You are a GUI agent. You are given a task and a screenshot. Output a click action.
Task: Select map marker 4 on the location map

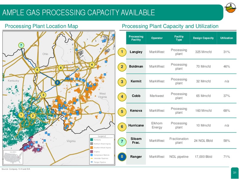(x=92, y=65)
